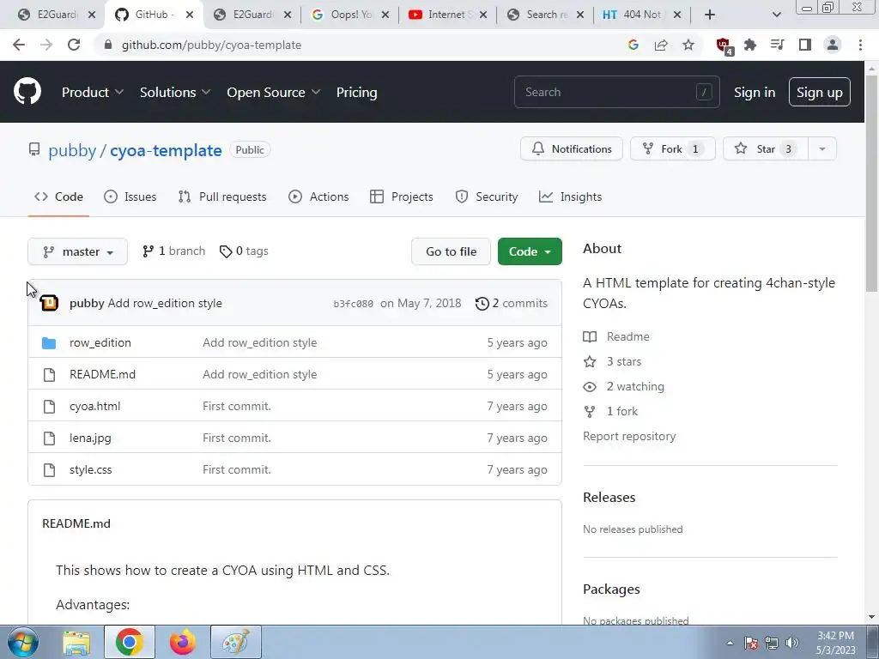
Task: Open the row_edition folder icon
Action: [49, 342]
